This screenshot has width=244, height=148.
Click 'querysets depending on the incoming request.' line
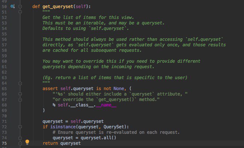[98, 67]
